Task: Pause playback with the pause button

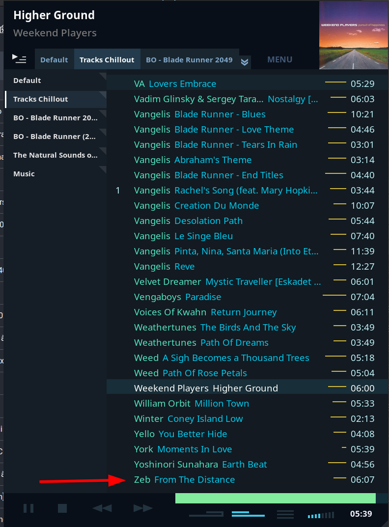Action: tap(28, 508)
